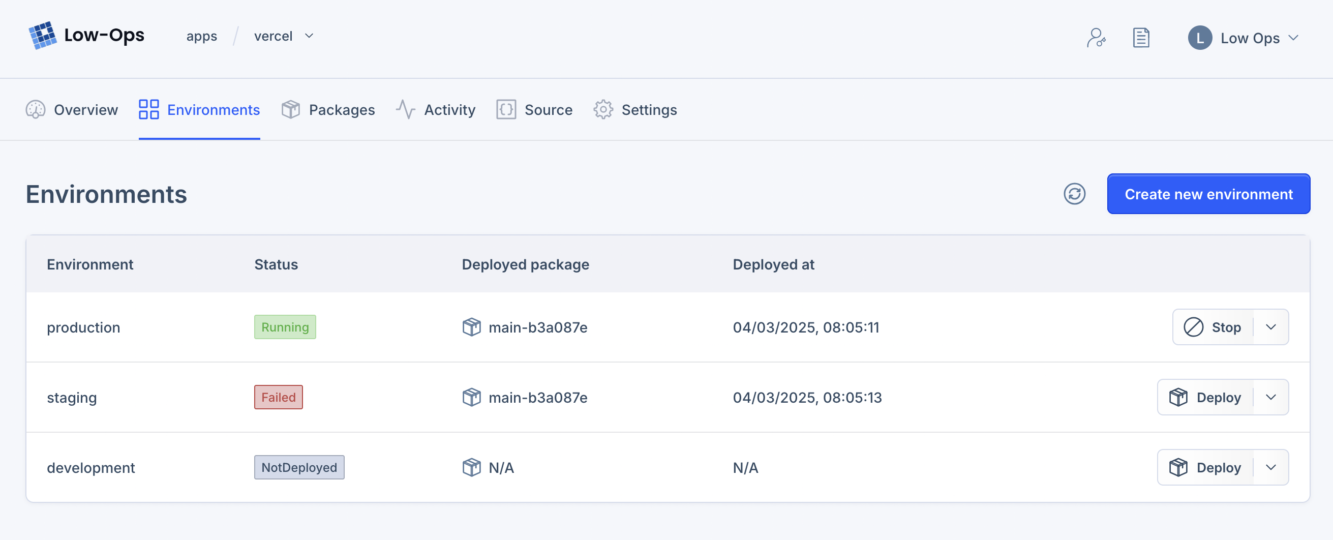
Task: Open the user access key icon
Action: [x=1096, y=38]
